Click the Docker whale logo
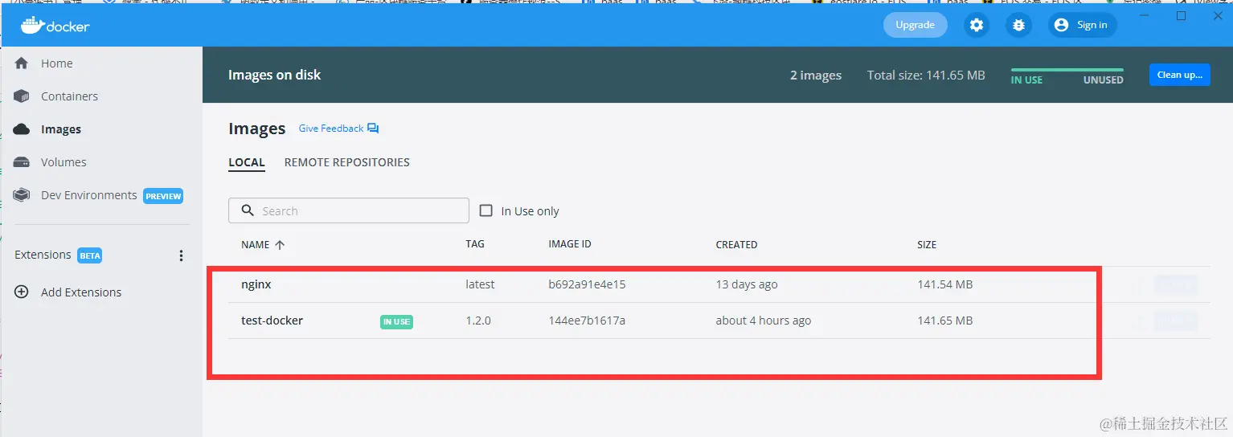The height and width of the screenshot is (437, 1233). [x=55, y=26]
